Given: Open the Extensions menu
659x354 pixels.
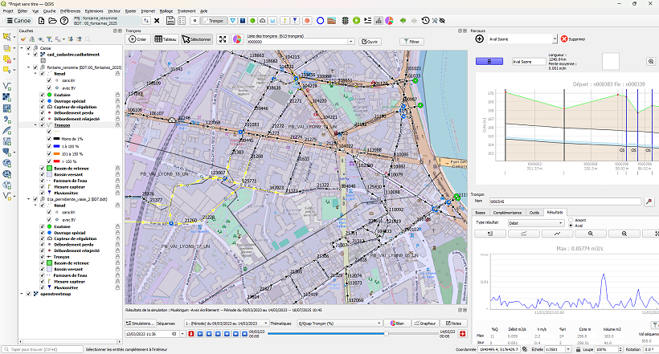Looking at the screenshot, I should [94, 12].
